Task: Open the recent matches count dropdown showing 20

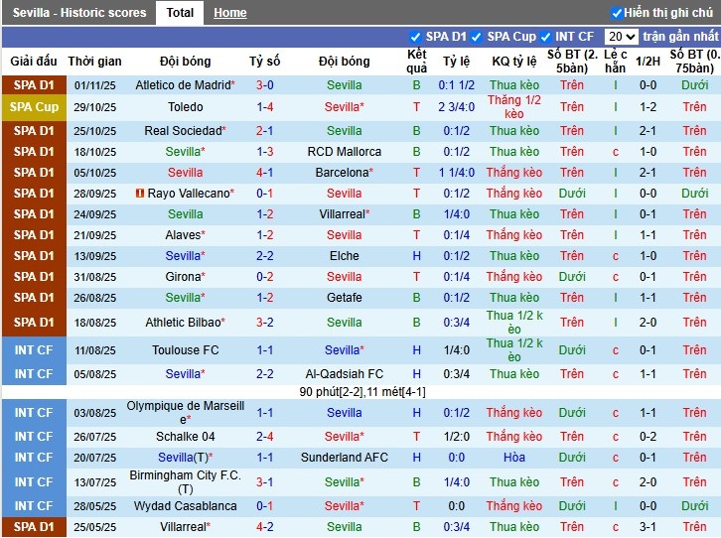Action: (x=623, y=37)
